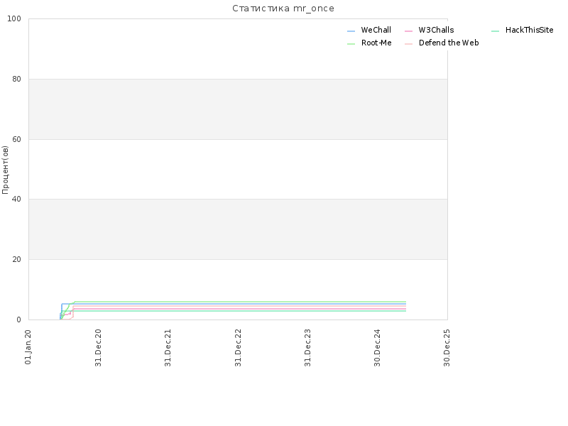Click the Root-Me green legend swatch
Screen dimensions: 568x426
coord(351,44)
